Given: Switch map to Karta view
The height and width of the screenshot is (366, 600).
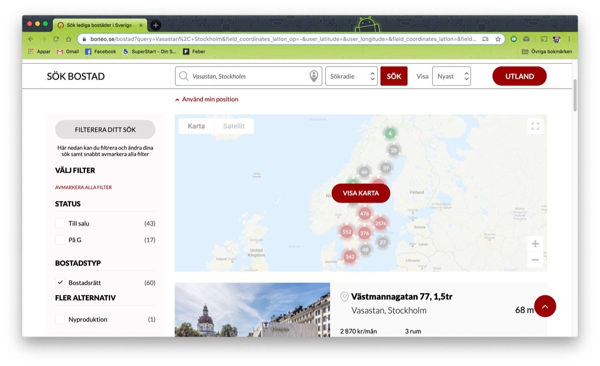Looking at the screenshot, I should click(196, 126).
